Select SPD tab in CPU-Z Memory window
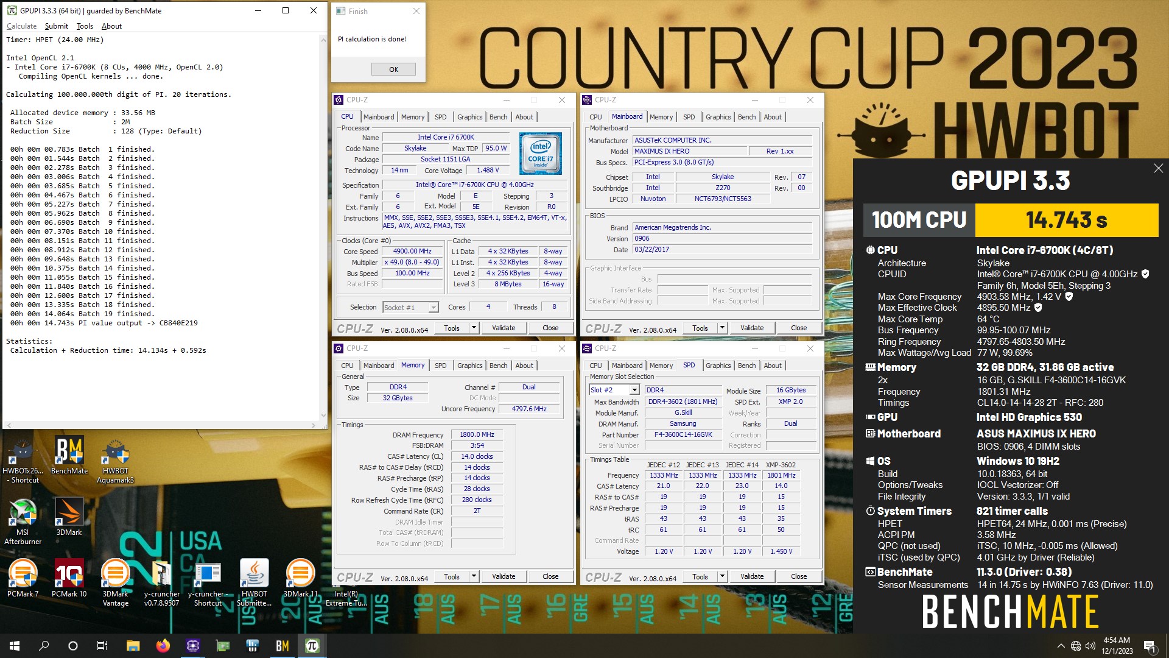 (x=440, y=366)
